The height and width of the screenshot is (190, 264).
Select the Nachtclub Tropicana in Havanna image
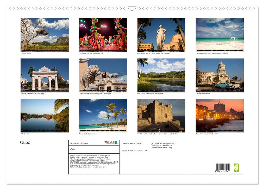coord(103,35)
